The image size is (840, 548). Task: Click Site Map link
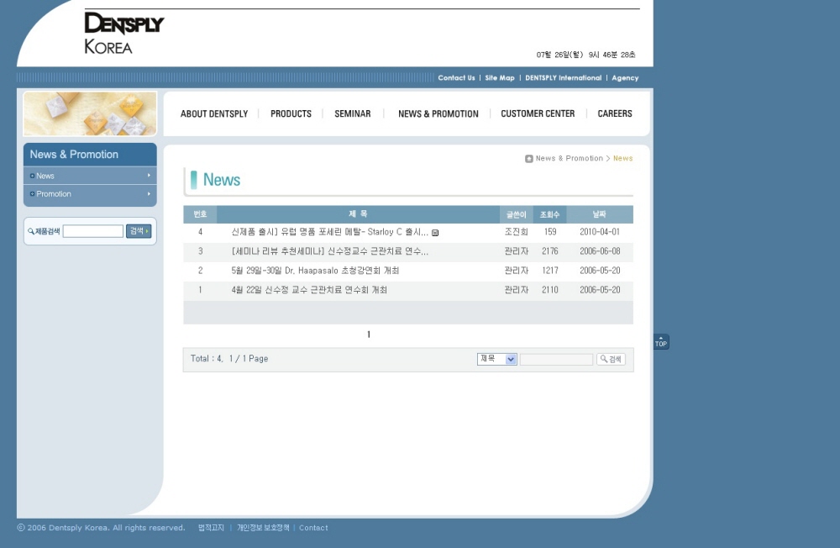tap(500, 78)
